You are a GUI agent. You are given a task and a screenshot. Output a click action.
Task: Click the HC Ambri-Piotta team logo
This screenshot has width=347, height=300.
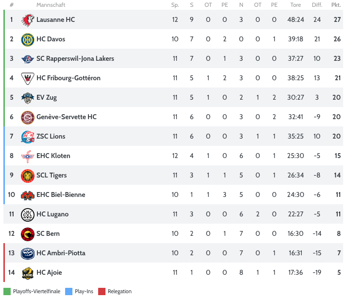pyautogui.click(x=28, y=253)
